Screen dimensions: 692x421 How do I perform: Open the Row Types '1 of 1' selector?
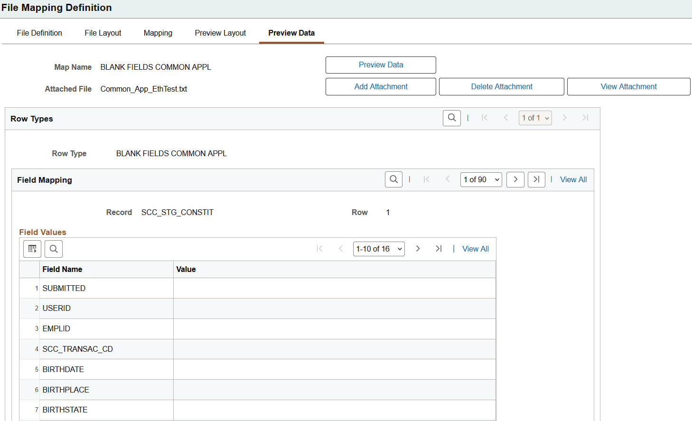[535, 118]
